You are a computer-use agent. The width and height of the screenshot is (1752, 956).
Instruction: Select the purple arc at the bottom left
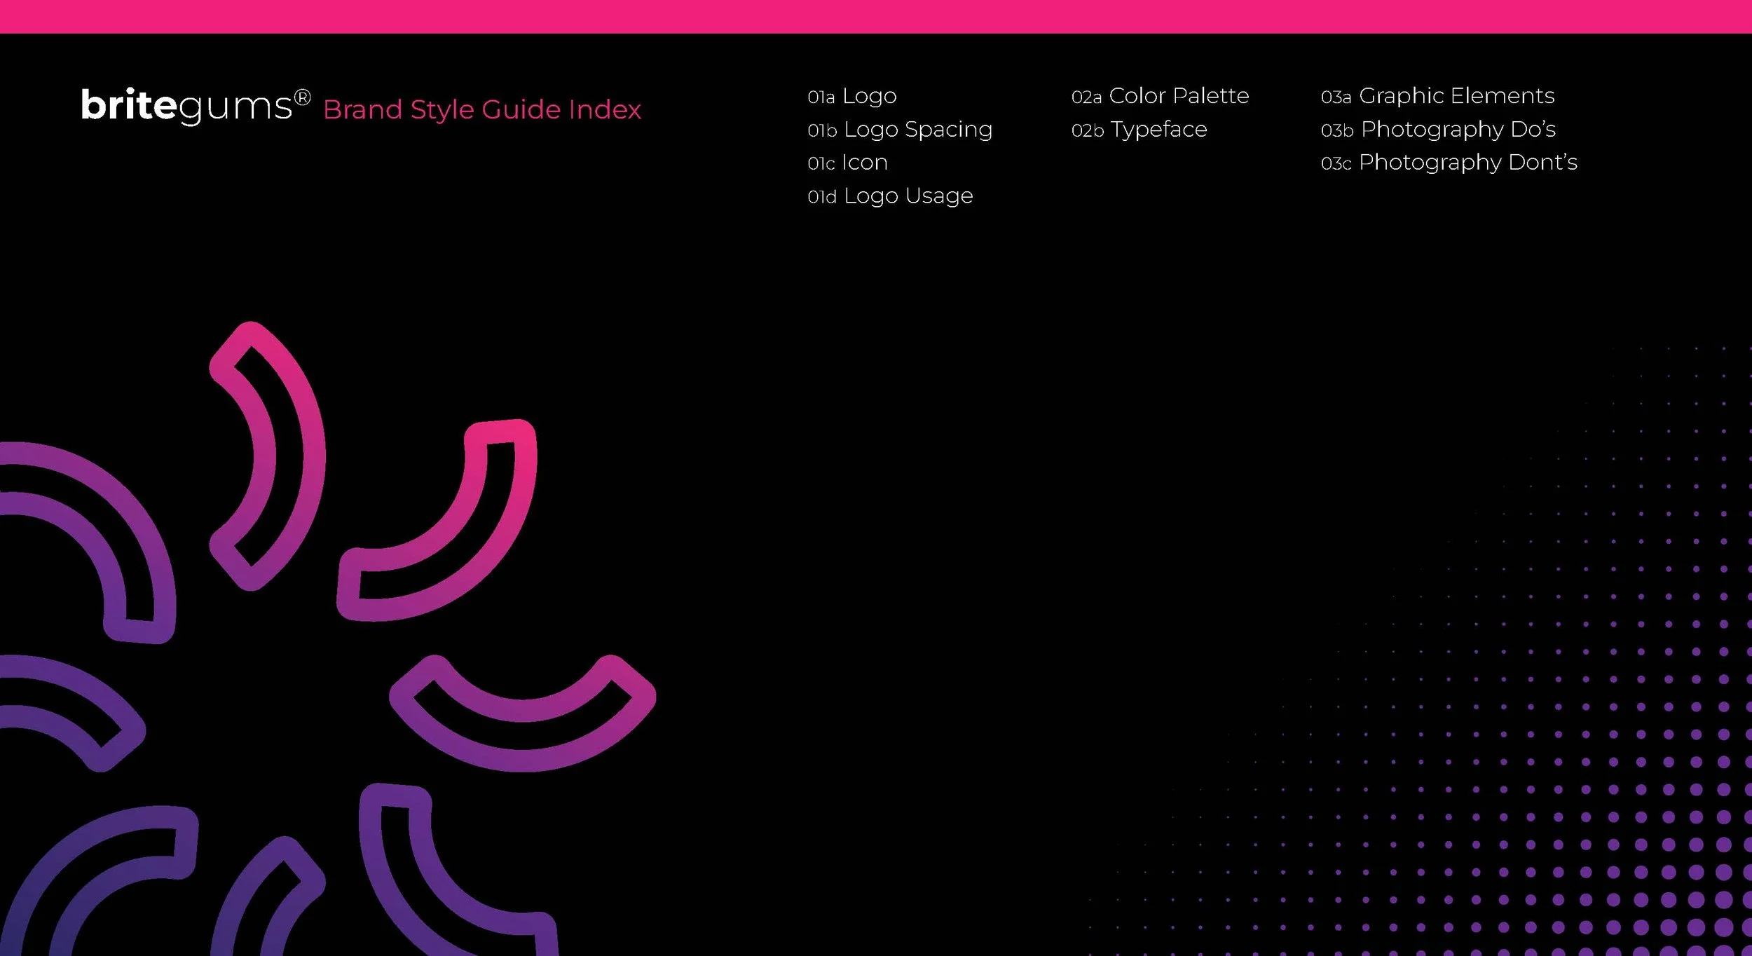coord(126,876)
